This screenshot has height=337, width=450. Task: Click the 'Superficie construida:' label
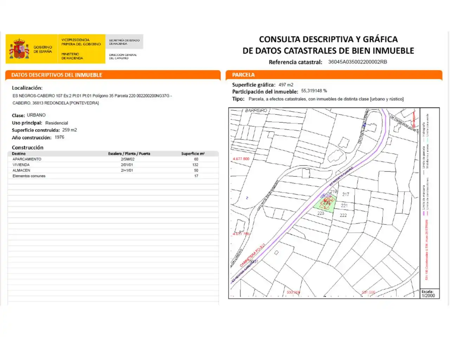coord(36,130)
